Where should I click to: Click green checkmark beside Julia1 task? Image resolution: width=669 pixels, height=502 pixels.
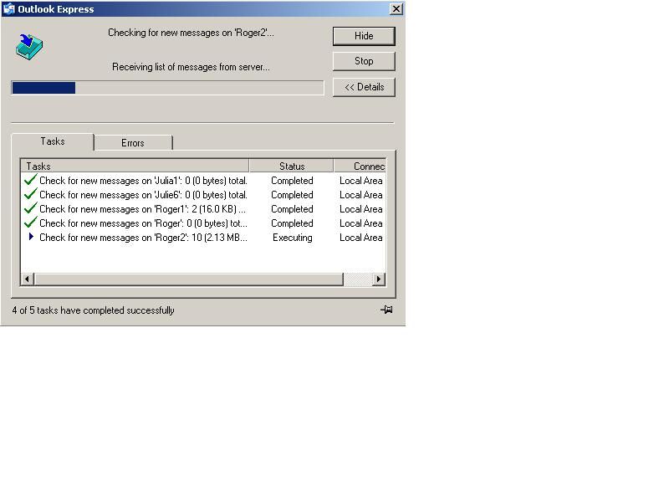(31, 180)
